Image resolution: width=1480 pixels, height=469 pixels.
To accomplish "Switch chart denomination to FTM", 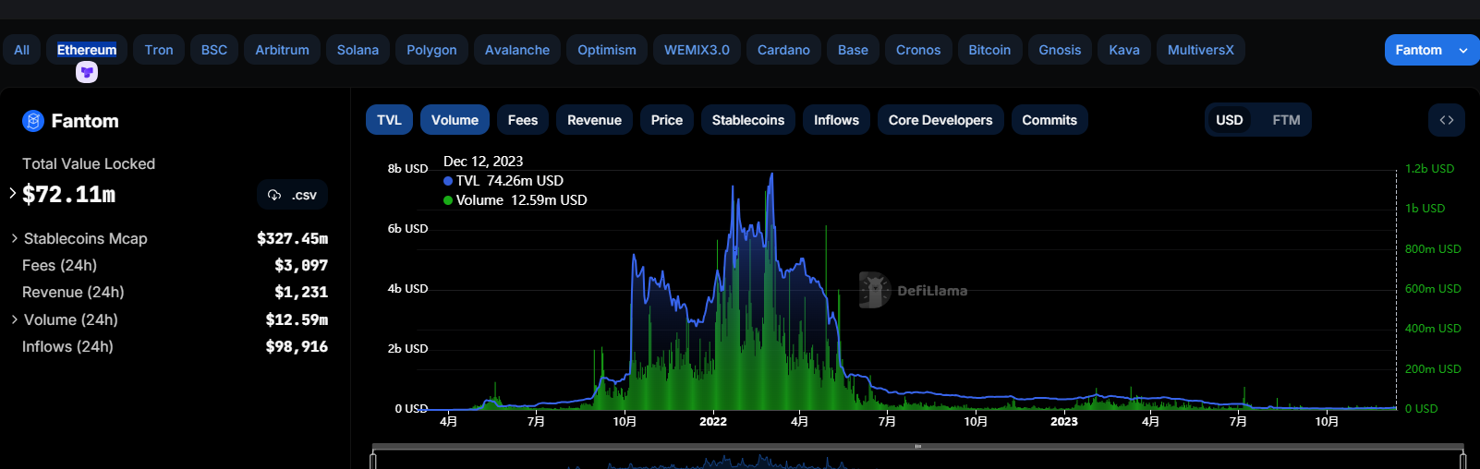I will (x=1285, y=120).
